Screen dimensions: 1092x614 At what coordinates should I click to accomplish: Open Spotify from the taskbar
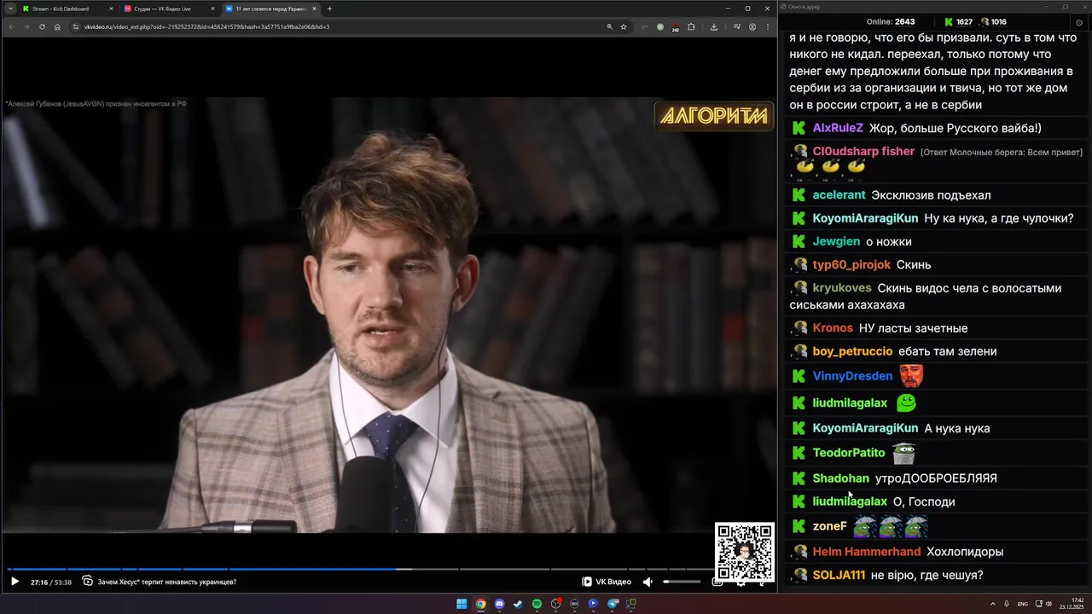coord(537,604)
